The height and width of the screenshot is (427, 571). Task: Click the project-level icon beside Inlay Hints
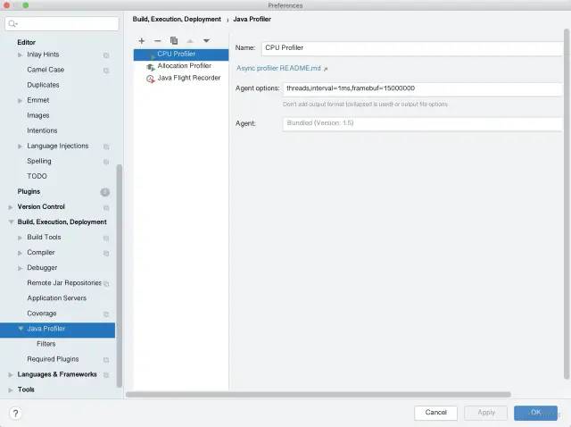tap(106, 55)
